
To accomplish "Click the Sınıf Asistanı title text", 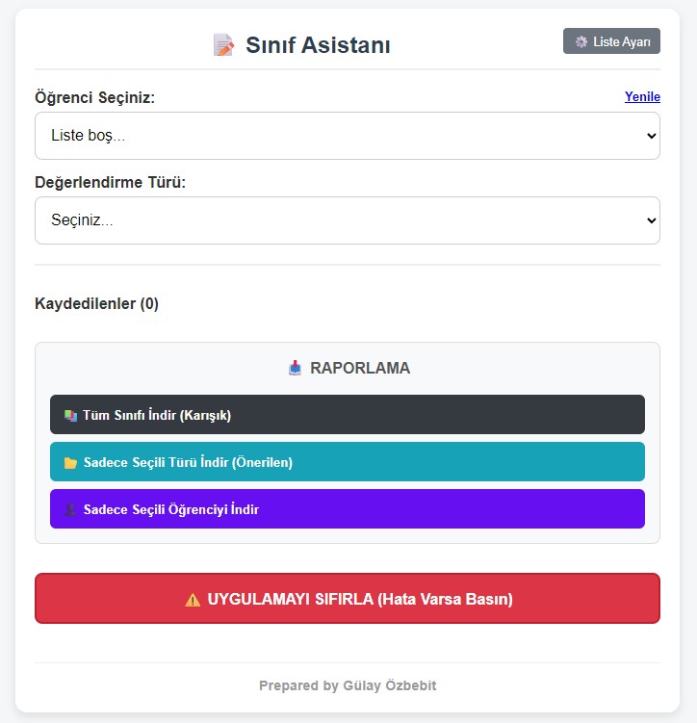I will [318, 45].
